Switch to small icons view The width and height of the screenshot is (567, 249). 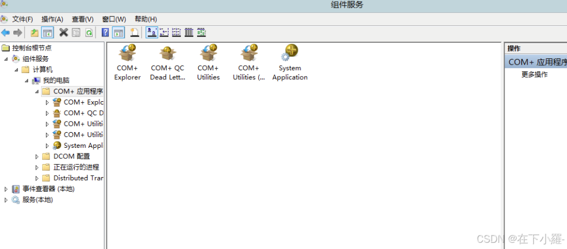(164, 33)
